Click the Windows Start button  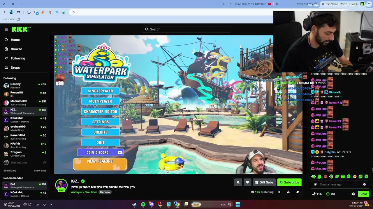[238, 204]
